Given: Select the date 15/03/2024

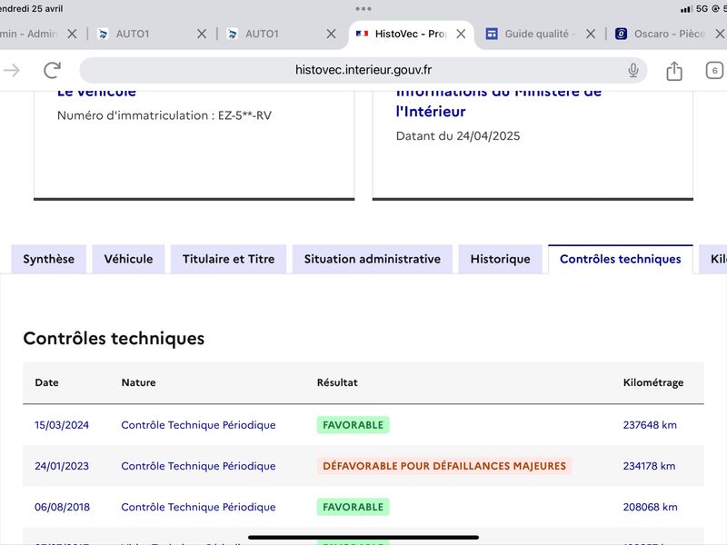Looking at the screenshot, I should 62,425.
